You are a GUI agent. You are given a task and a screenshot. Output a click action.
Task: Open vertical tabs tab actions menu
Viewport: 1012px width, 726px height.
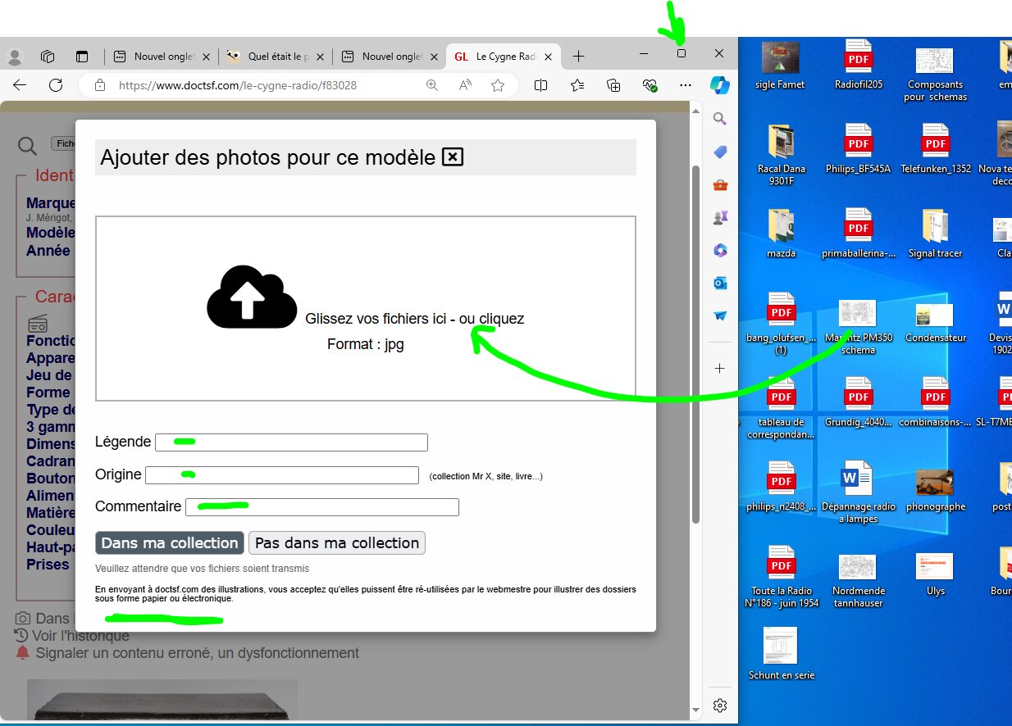tap(81, 57)
